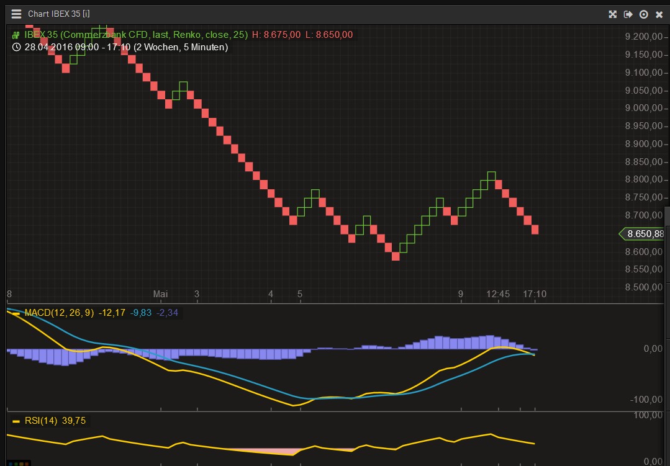Click the current price tag 8.650,88
The image size is (670, 466).
[645, 234]
